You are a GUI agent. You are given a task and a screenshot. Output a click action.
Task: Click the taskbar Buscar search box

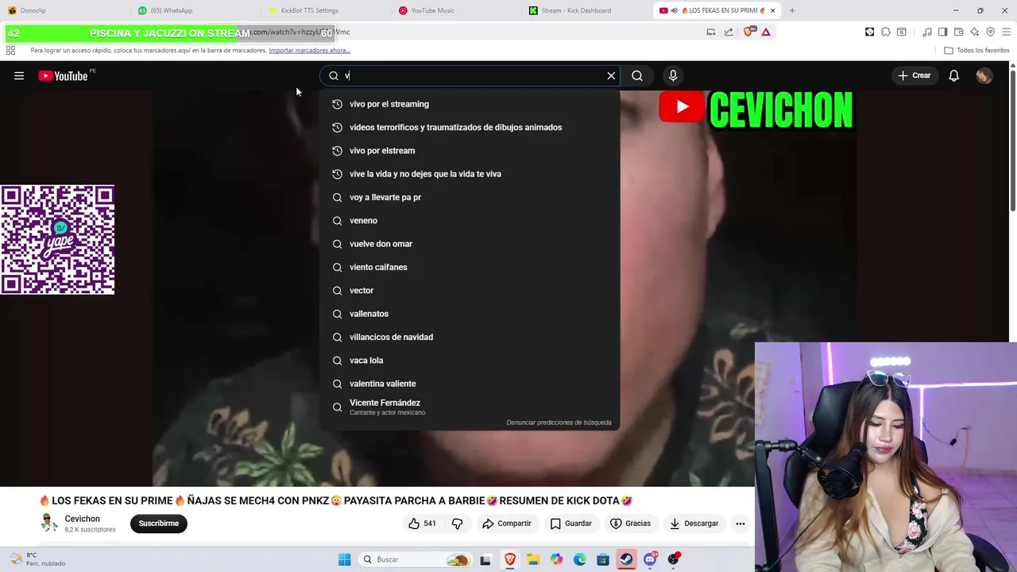click(415, 559)
